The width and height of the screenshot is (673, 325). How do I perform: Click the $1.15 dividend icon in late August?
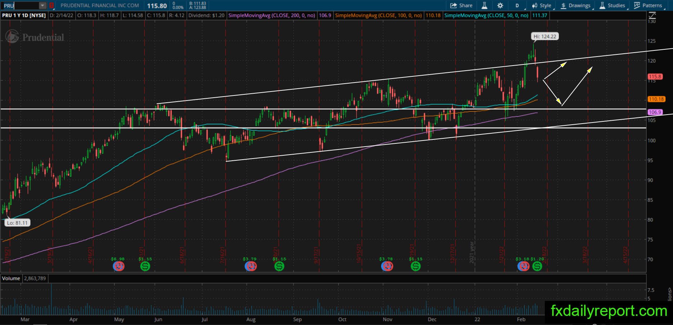coord(279,266)
